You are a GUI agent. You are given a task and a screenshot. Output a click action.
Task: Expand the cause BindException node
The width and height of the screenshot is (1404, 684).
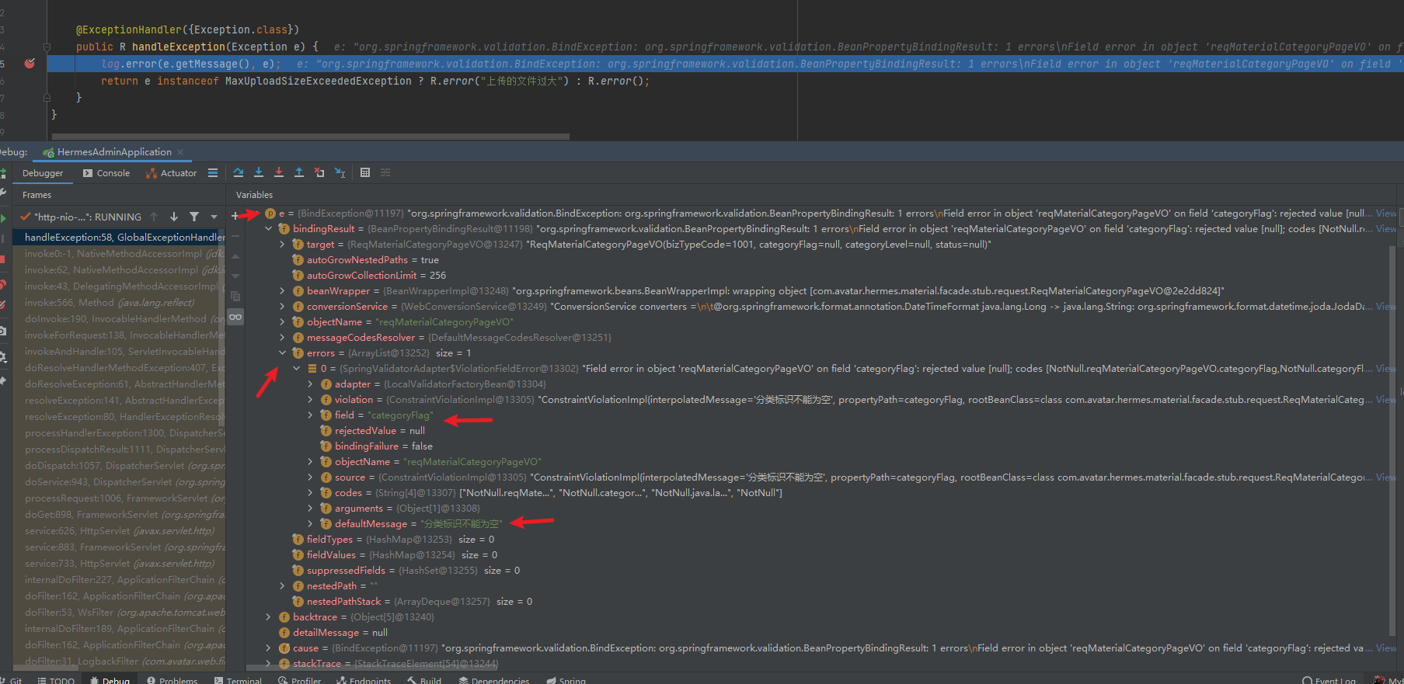tap(269, 648)
